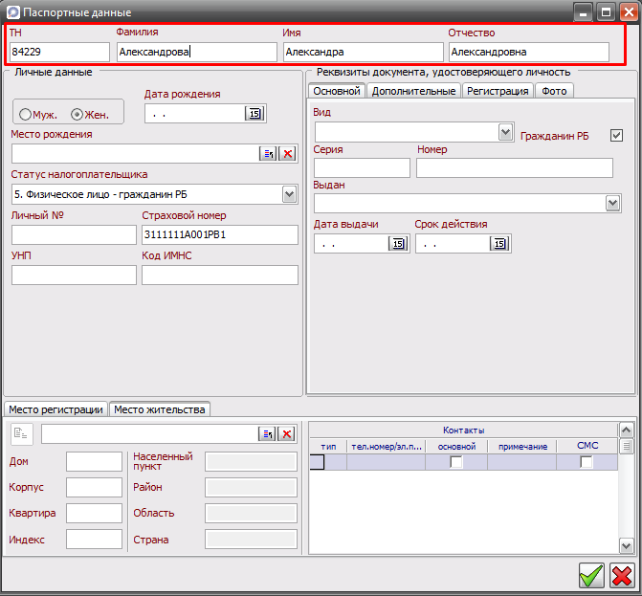Expand the taxpayer status dropdown
The image size is (642, 596).
(290, 194)
